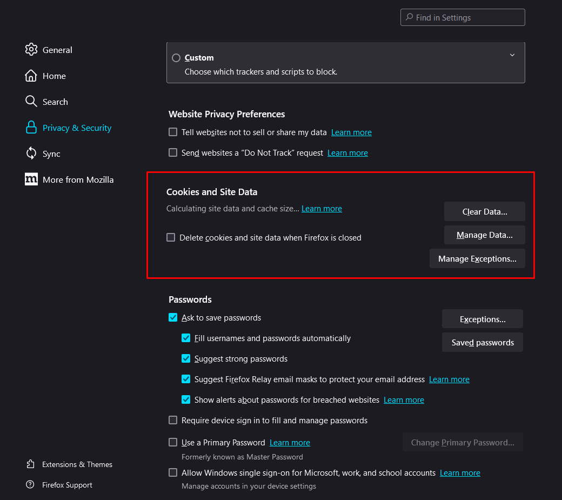
Task: Click the Mozilla 'm' logo icon
Action: point(31,179)
